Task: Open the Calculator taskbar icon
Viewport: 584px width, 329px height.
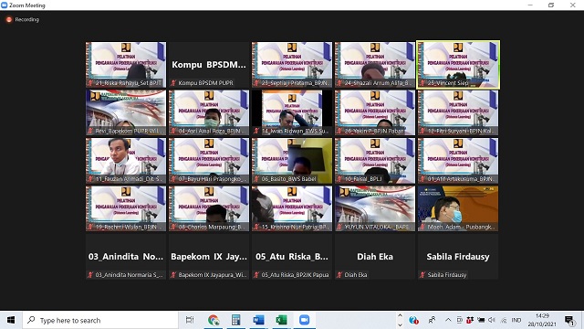Action: [x=235, y=320]
